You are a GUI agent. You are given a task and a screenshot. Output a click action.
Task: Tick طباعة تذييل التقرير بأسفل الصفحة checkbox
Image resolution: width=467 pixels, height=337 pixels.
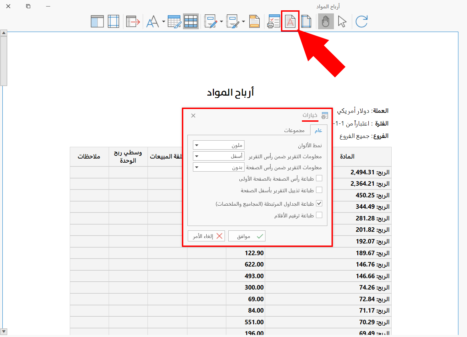tap(319, 190)
